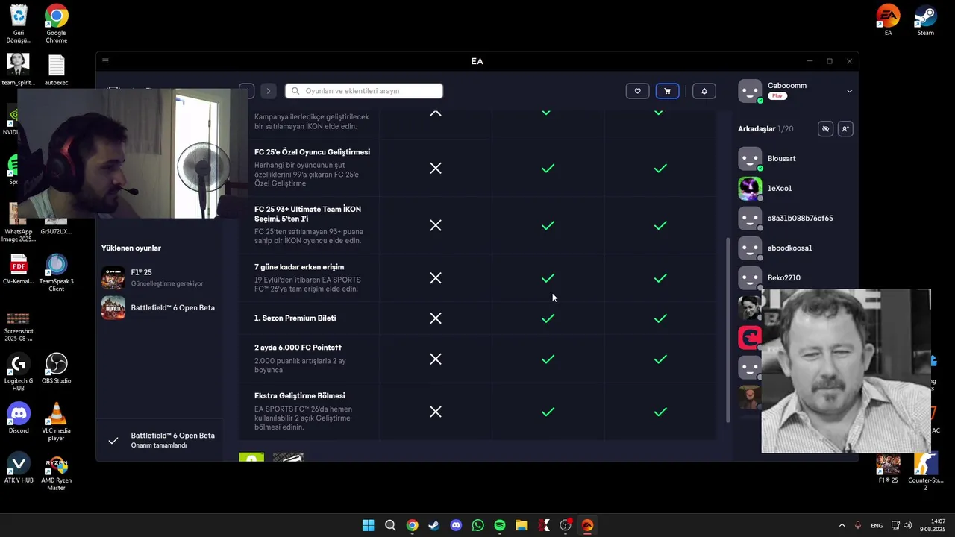Select the autoexec file on desktop

tap(57, 69)
